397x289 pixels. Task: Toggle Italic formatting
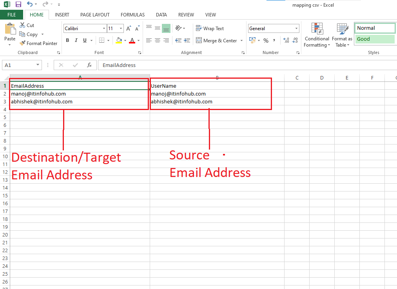(76, 40)
